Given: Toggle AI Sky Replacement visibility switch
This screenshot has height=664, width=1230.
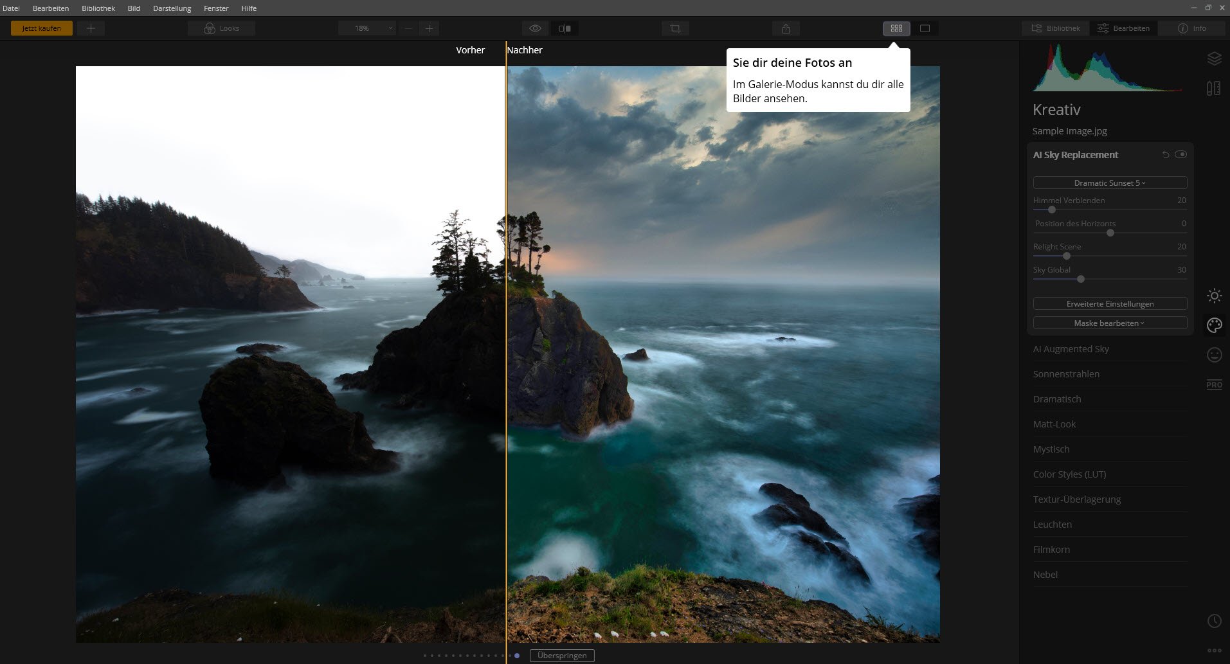Looking at the screenshot, I should pyautogui.click(x=1180, y=155).
